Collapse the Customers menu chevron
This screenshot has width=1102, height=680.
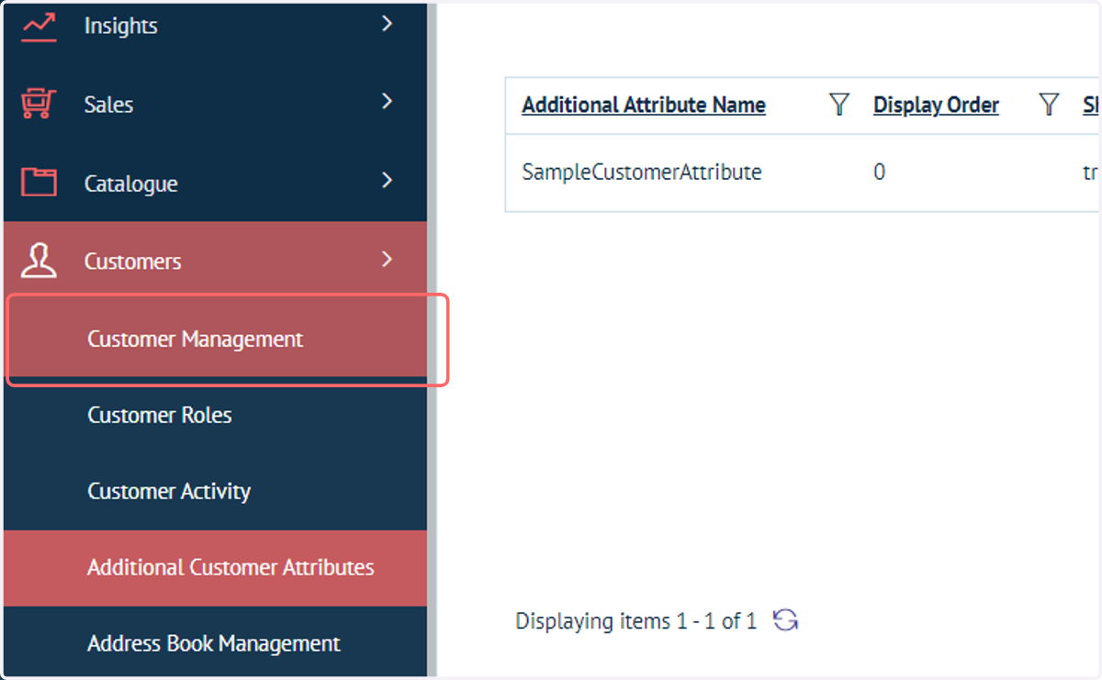tap(387, 260)
